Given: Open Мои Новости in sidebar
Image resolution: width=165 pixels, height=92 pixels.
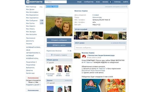Looking at the screenshot, I should point(31,26).
